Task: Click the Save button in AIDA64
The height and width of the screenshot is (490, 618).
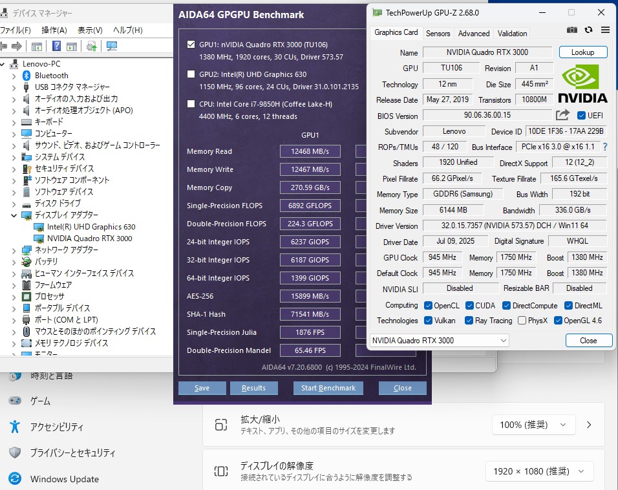Action: click(202, 388)
